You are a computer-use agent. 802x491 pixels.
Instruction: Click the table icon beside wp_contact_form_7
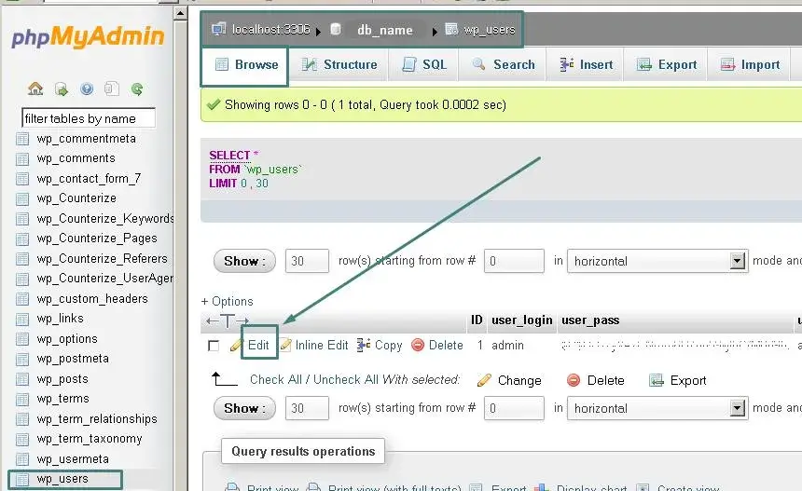point(22,179)
